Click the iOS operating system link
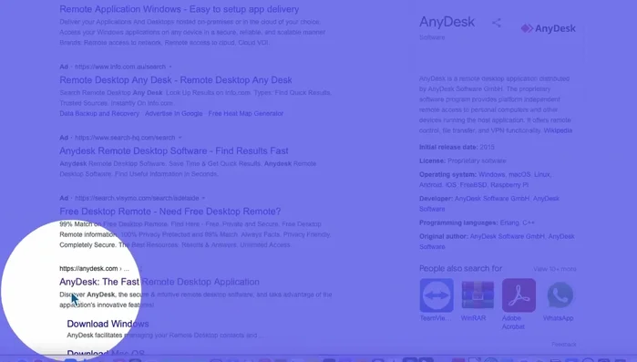This screenshot has height=362, width=637. tap(450, 185)
